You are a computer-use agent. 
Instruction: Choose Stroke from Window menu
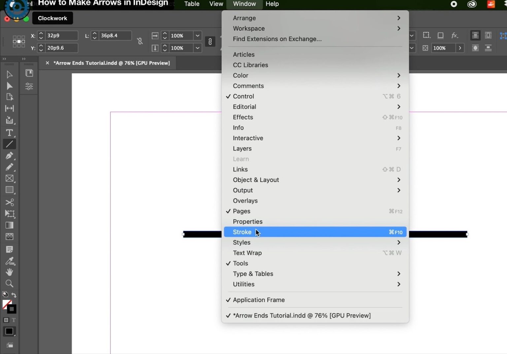pyautogui.click(x=315, y=232)
